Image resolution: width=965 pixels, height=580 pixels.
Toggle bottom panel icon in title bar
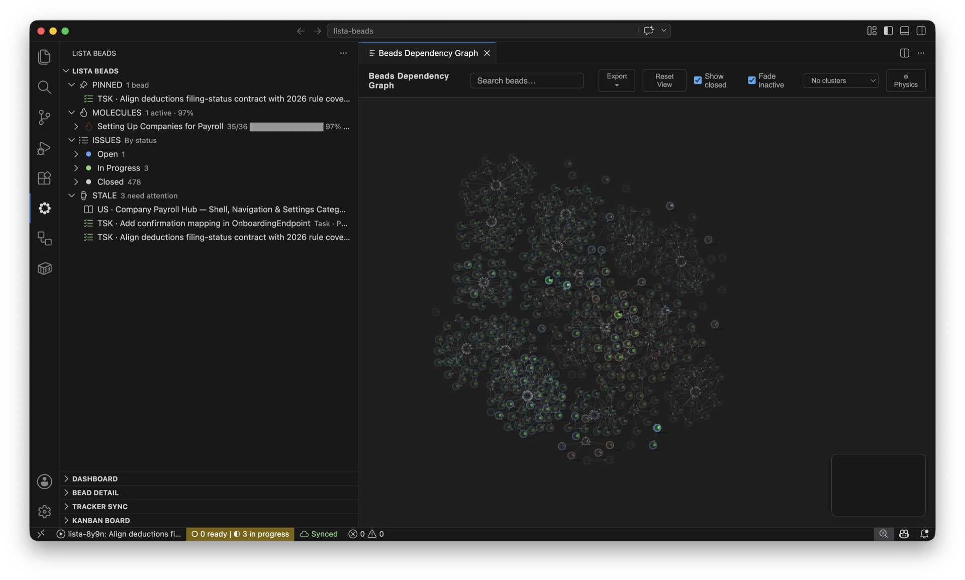click(905, 31)
